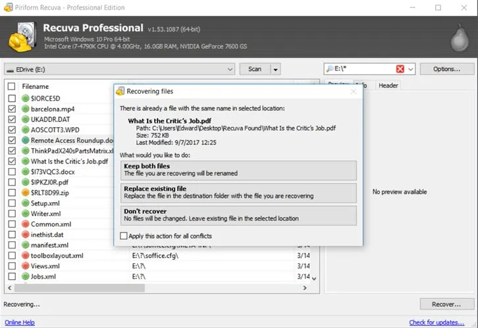Click green status dot beside Jobs.xml
Screen dimensions: 478x328
pos(26,277)
